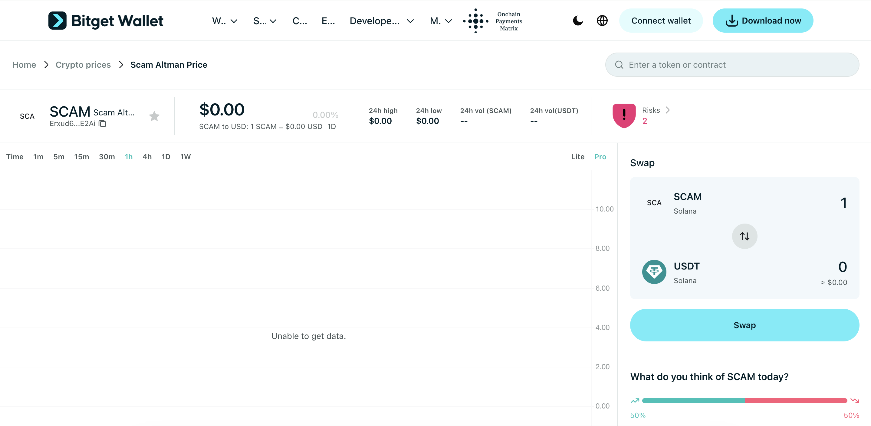Image resolution: width=871 pixels, height=426 pixels.
Task: Select the 1m chart interval
Action: click(38, 157)
